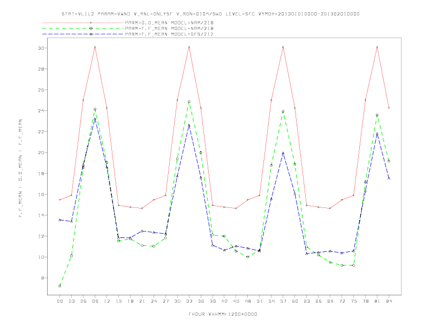The height and width of the screenshot is (328, 424).
Task: Click y-axis tick label 8
Action: point(43,278)
